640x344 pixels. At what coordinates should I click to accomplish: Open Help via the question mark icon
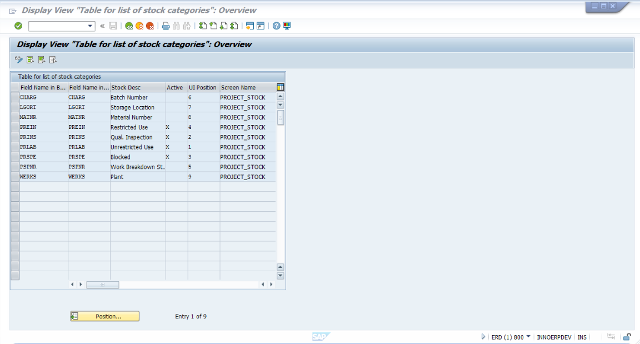click(276, 26)
